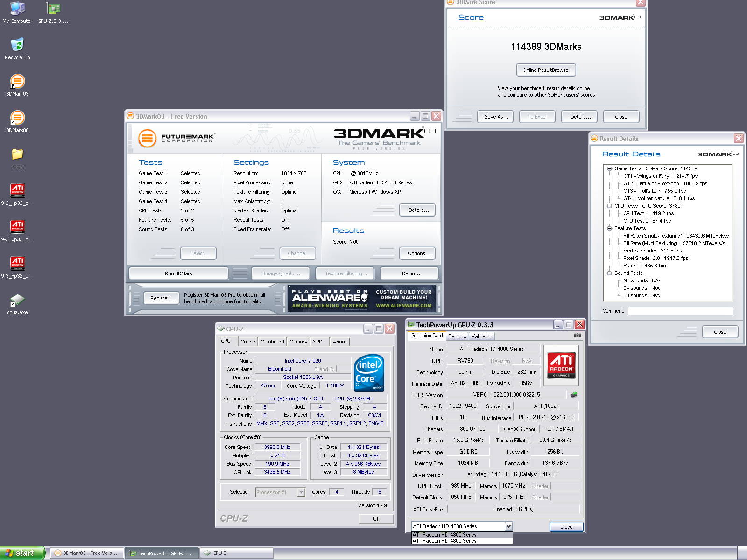The width and height of the screenshot is (747, 560).
Task: Open the Mainboard tab in CPU-Z
Action: (x=272, y=342)
